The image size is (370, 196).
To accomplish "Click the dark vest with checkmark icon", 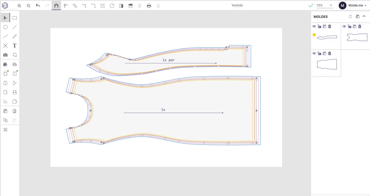I will click(x=5, y=64).
